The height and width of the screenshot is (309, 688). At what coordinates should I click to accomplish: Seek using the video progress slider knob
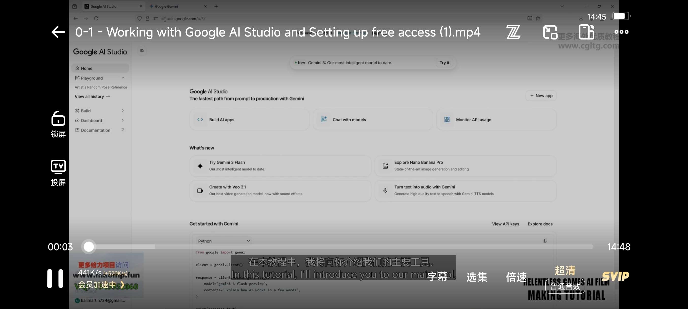coord(89,247)
